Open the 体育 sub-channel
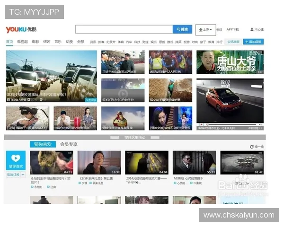 pyautogui.click(x=121, y=42)
